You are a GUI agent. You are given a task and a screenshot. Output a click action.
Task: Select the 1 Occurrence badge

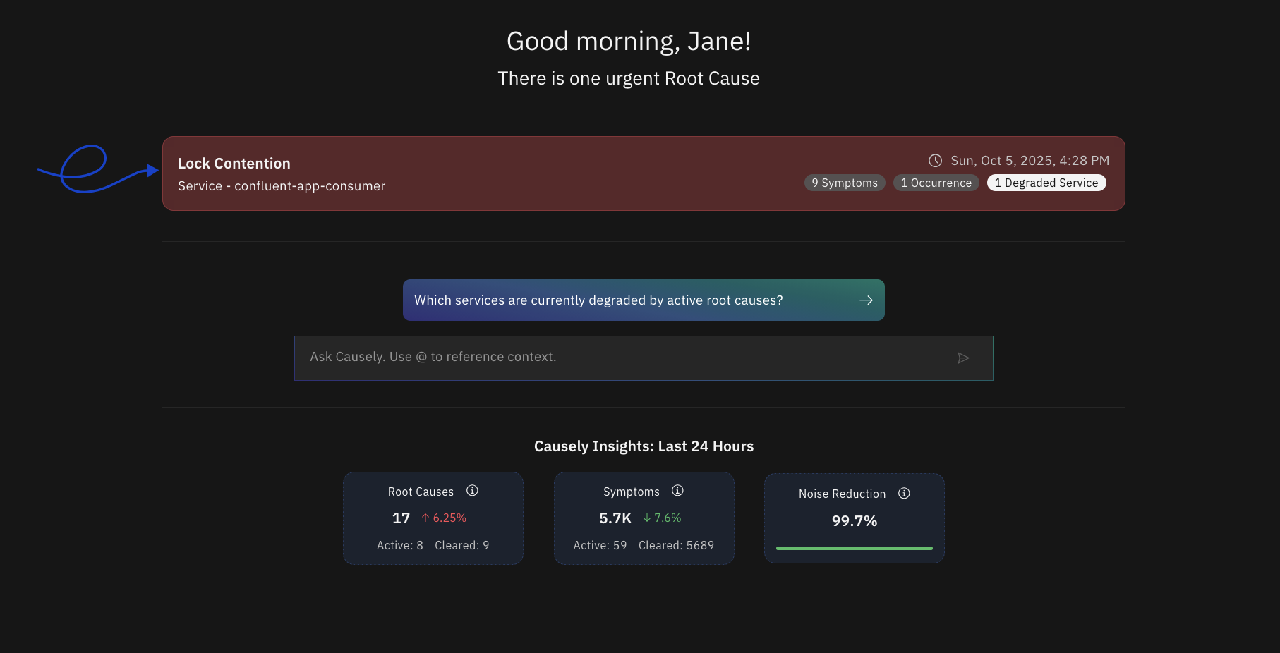(x=936, y=183)
